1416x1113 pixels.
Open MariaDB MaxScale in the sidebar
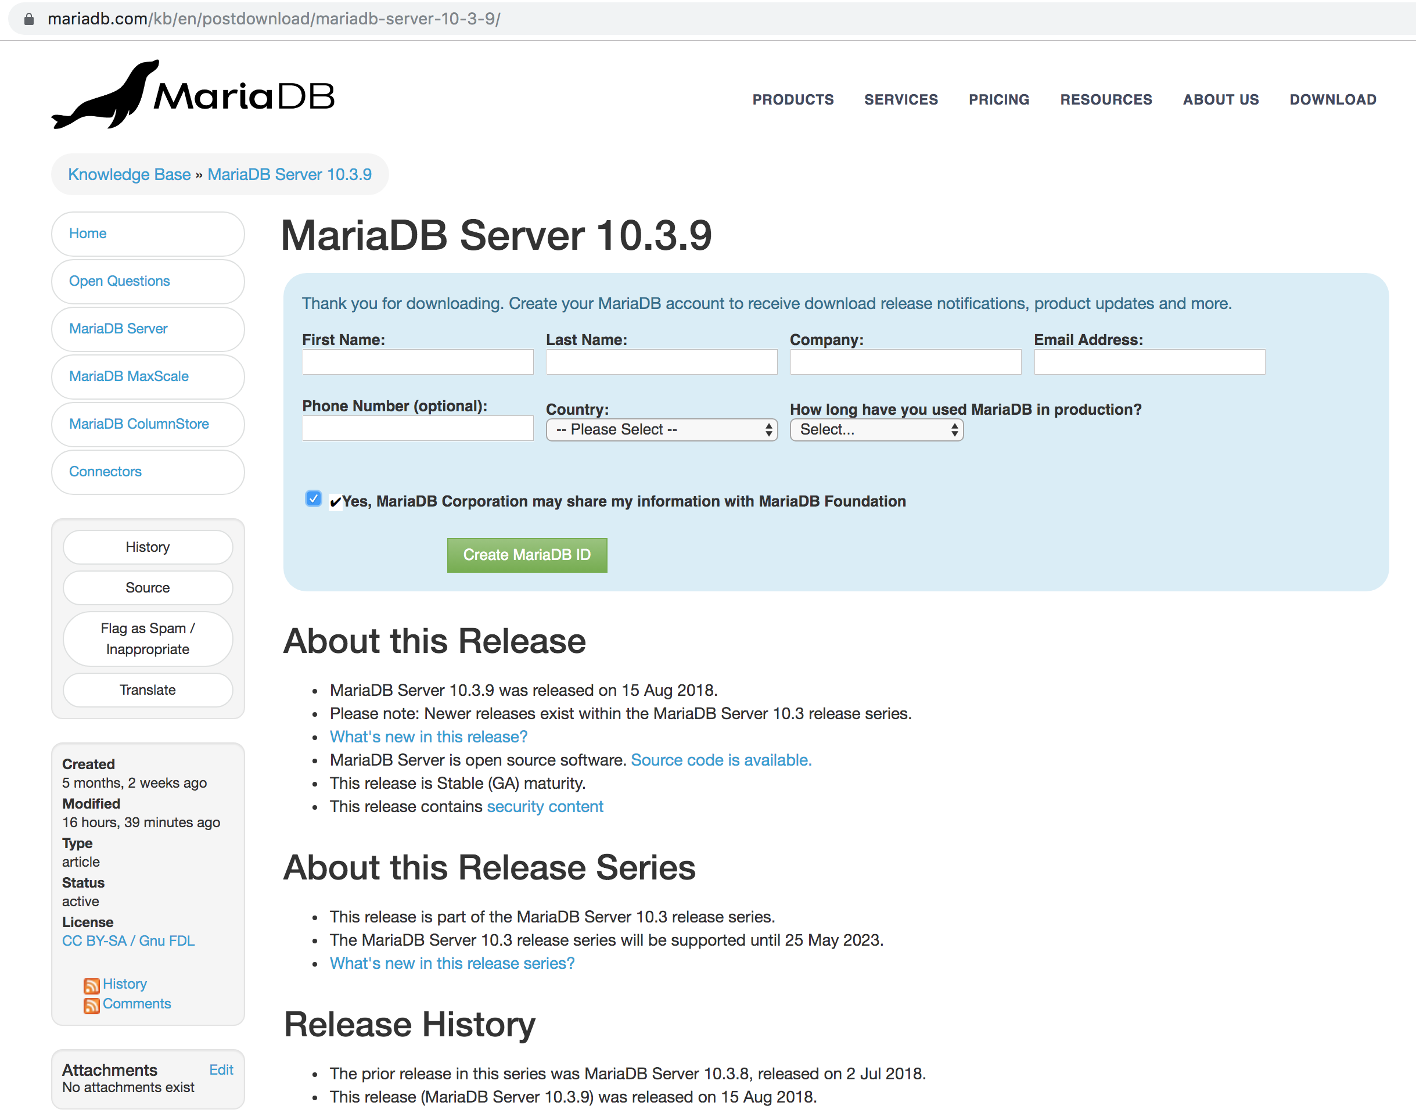148,376
